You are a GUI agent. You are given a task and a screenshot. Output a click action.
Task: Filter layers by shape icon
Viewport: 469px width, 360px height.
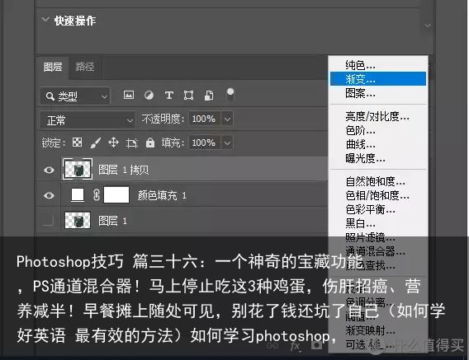(x=188, y=96)
